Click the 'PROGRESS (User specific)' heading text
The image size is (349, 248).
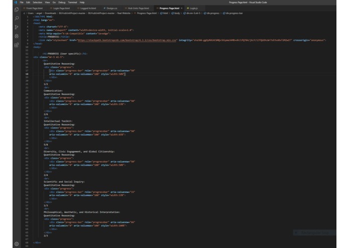(64, 54)
